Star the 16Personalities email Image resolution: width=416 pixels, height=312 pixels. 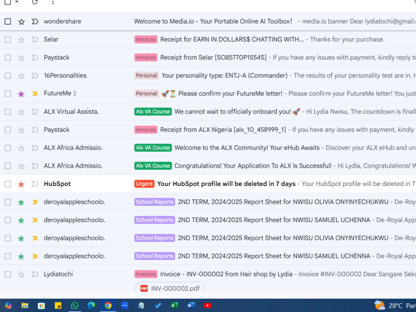click(21, 76)
